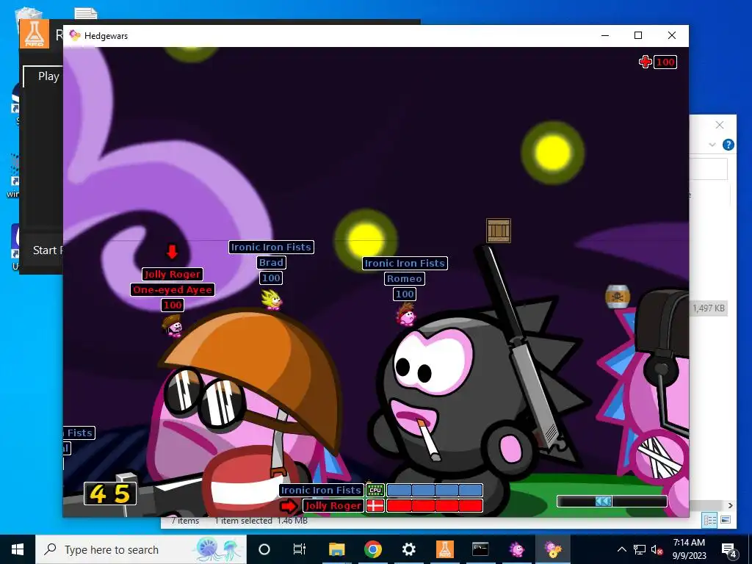Click One-eyed Ayee's health value 100
The image size is (752, 564).
[x=172, y=305]
